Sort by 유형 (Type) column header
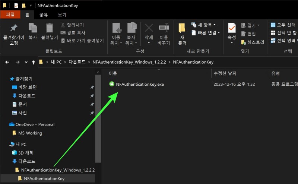 [x=276, y=73]
